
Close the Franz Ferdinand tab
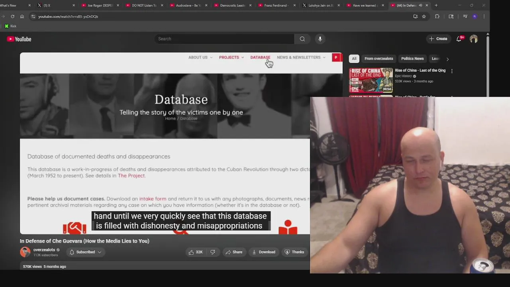click(294, 5)
